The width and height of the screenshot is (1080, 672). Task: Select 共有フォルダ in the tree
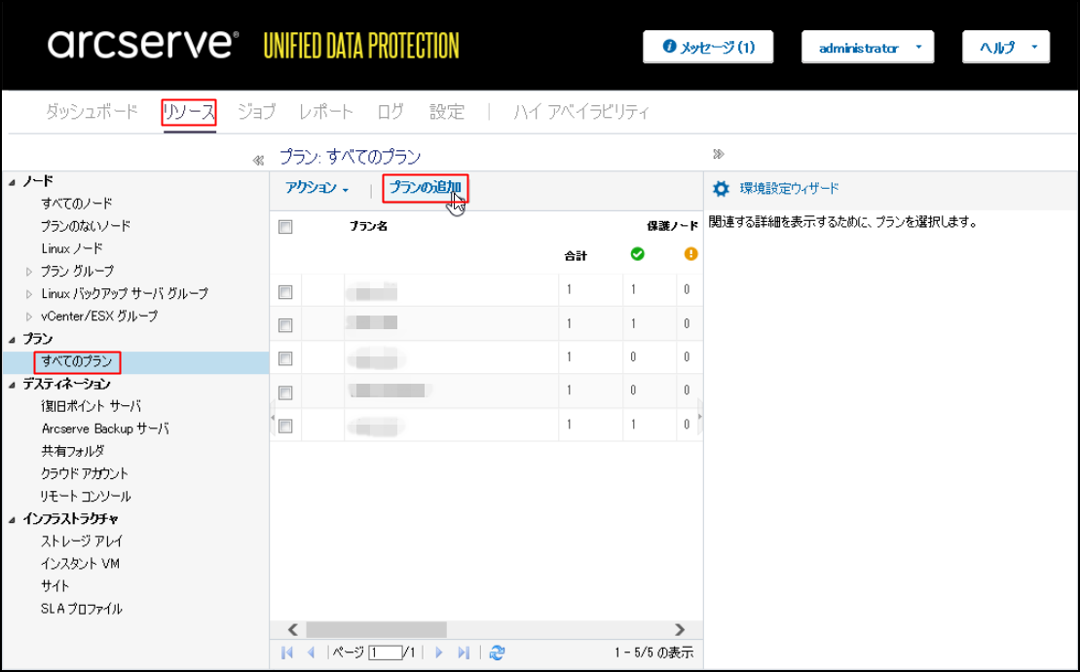pyautogui.click(x=73, y=452)
